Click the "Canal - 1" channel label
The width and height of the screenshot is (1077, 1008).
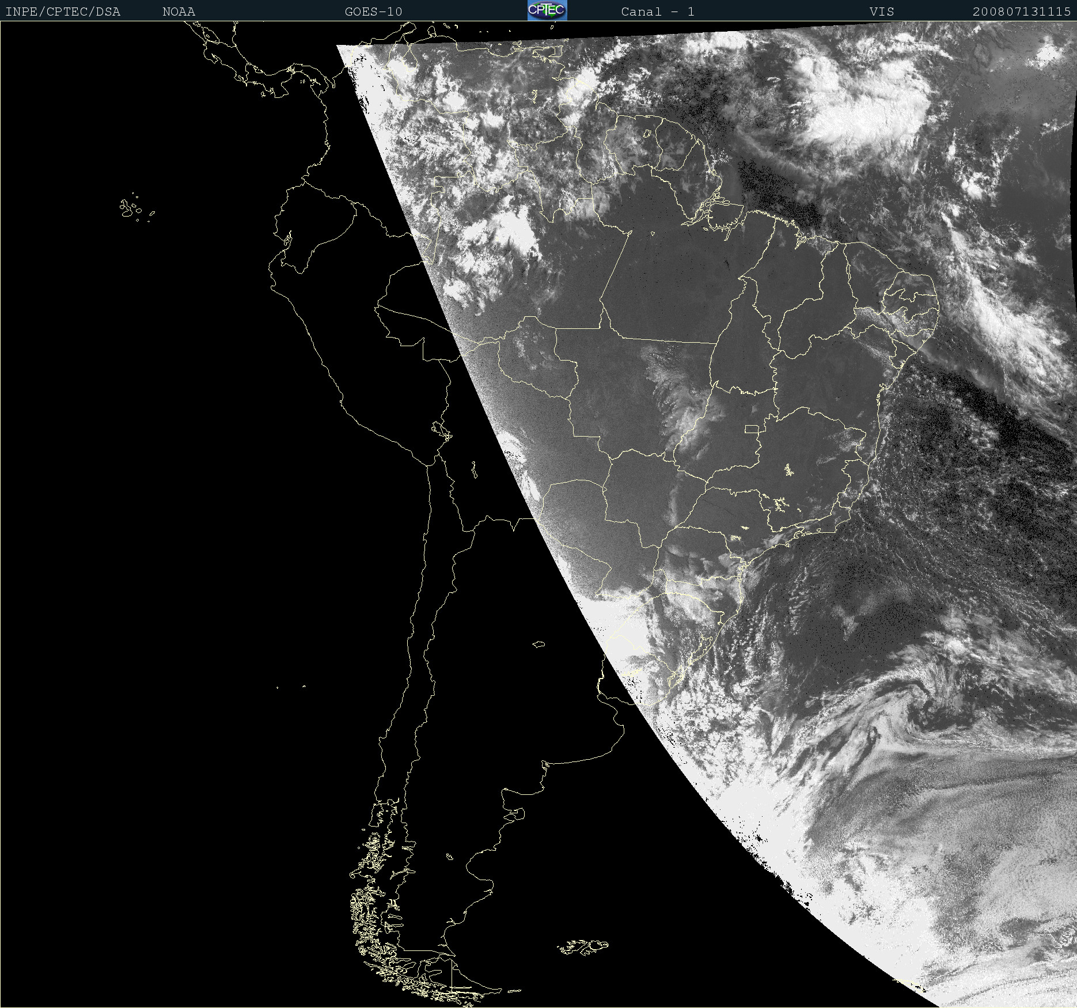click(658, 12)
